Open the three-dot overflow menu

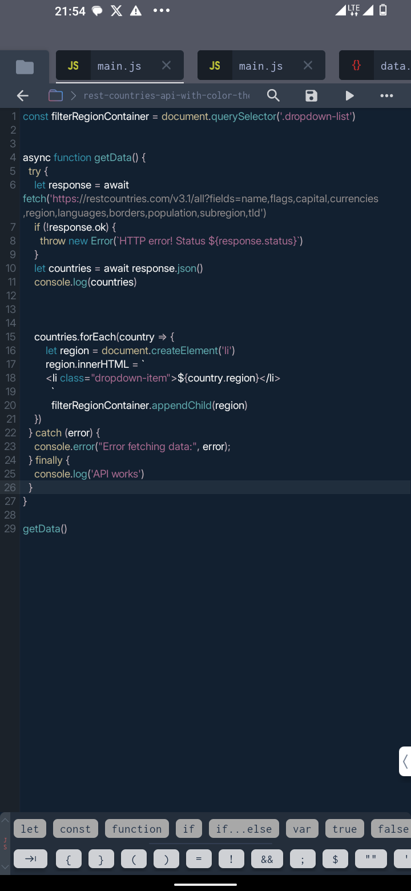tap(386, 95)
